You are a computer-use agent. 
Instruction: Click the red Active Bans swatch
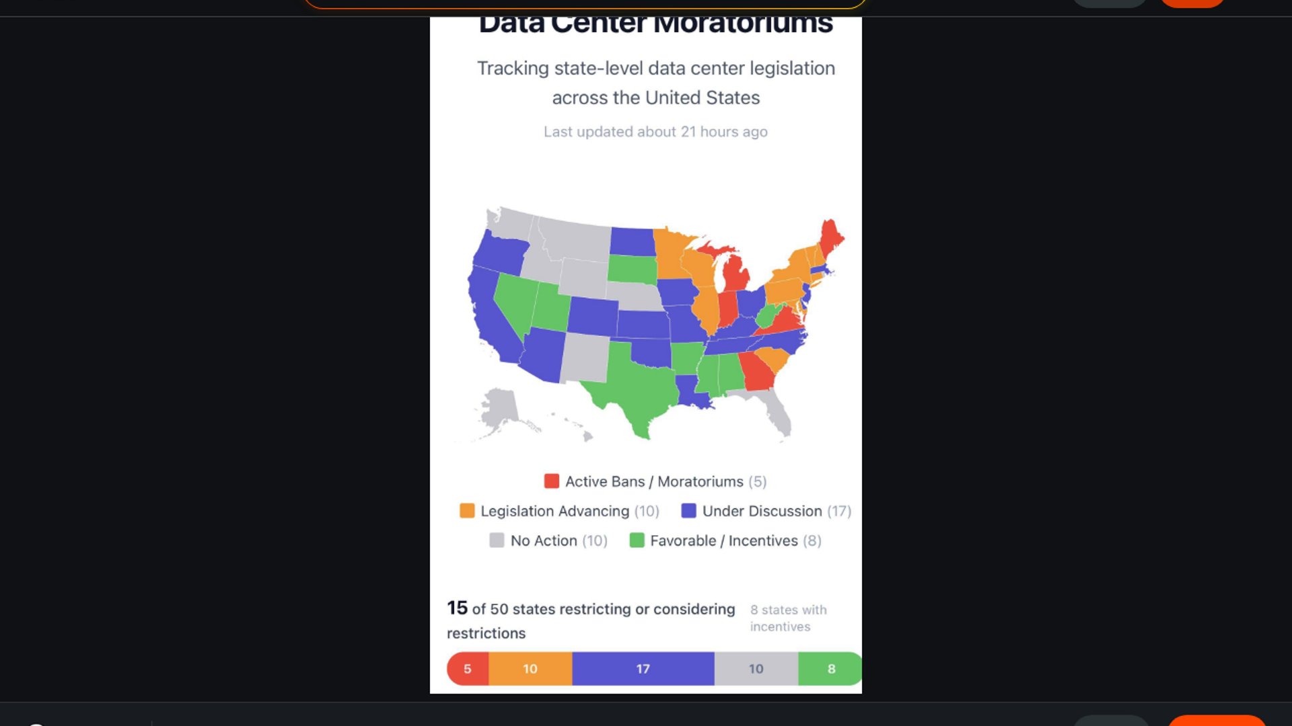click(552, 481)
